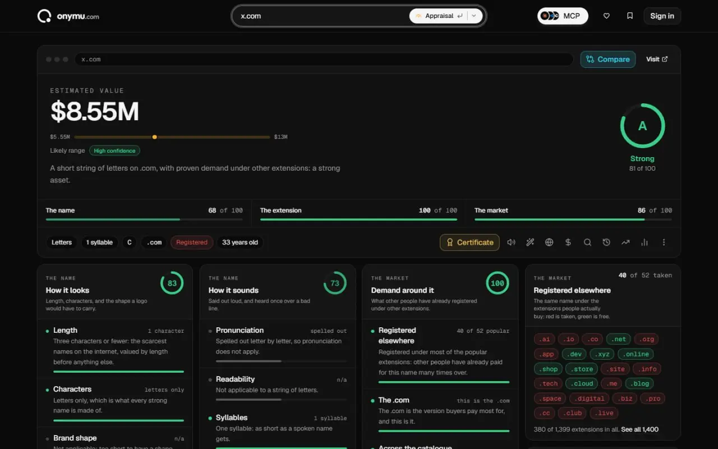Click the .live extension chip
718x449 pixels.
(604, 413)
